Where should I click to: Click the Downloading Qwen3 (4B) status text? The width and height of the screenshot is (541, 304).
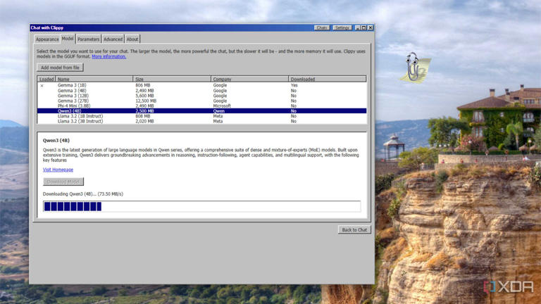click(x=83, y=194)
